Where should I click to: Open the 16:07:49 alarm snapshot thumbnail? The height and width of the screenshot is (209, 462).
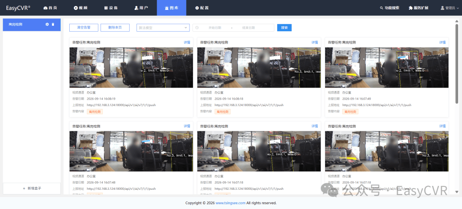pyautogui.click(x=387, y=68)
